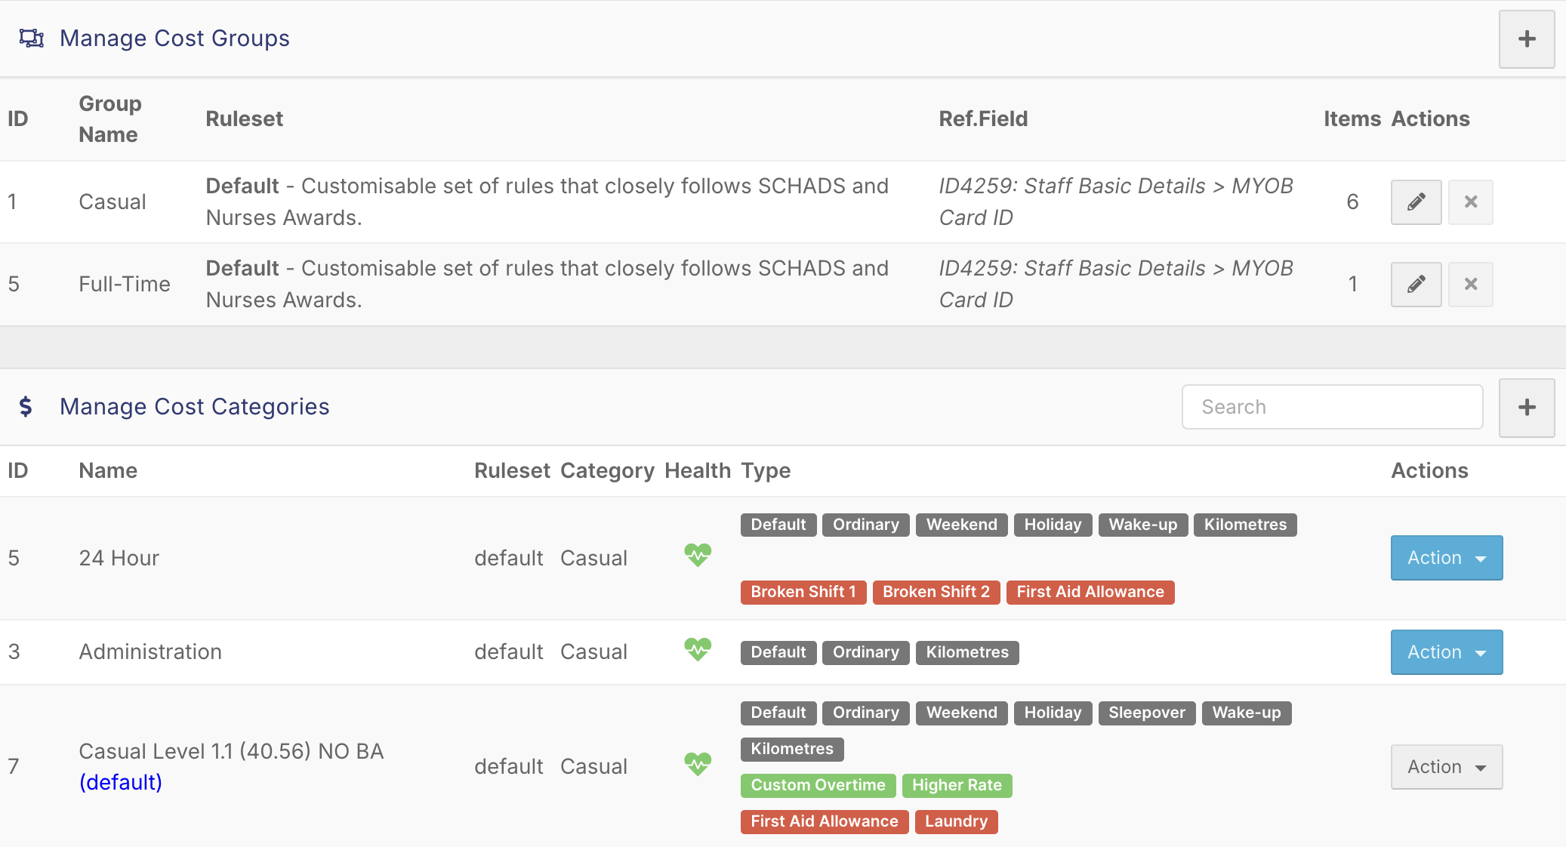Click health heartbeat icon for Administration

698,649
